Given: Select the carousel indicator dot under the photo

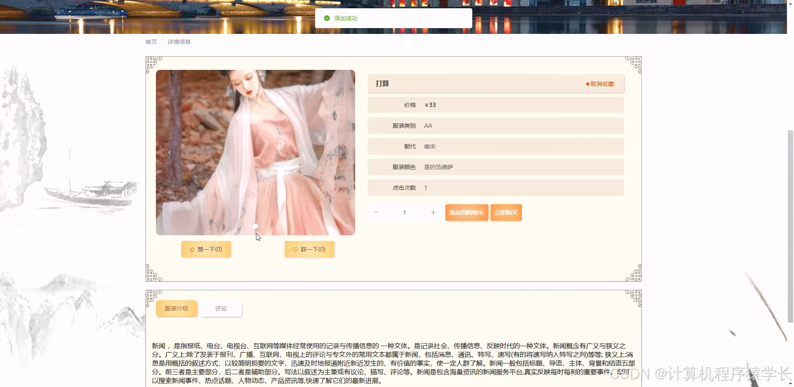Looking at the screenshot, I should click(256, 226).
